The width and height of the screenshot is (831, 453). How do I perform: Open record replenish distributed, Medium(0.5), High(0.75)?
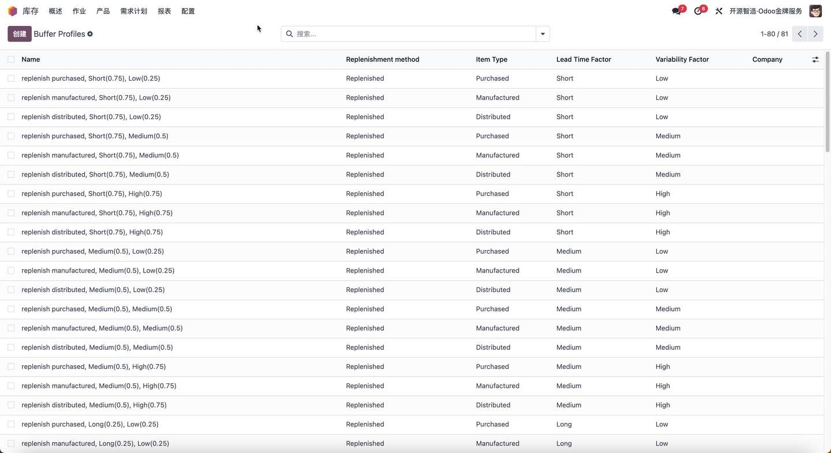coord(94,405)
